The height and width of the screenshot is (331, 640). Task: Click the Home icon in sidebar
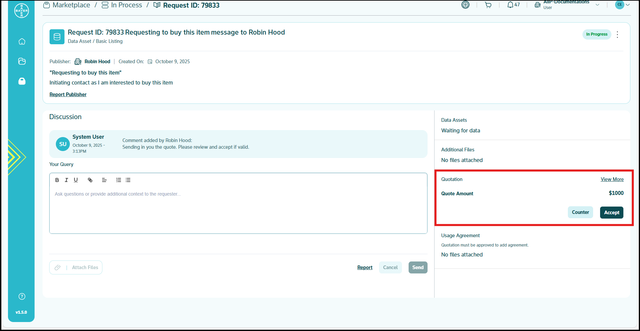click(22, 42)
